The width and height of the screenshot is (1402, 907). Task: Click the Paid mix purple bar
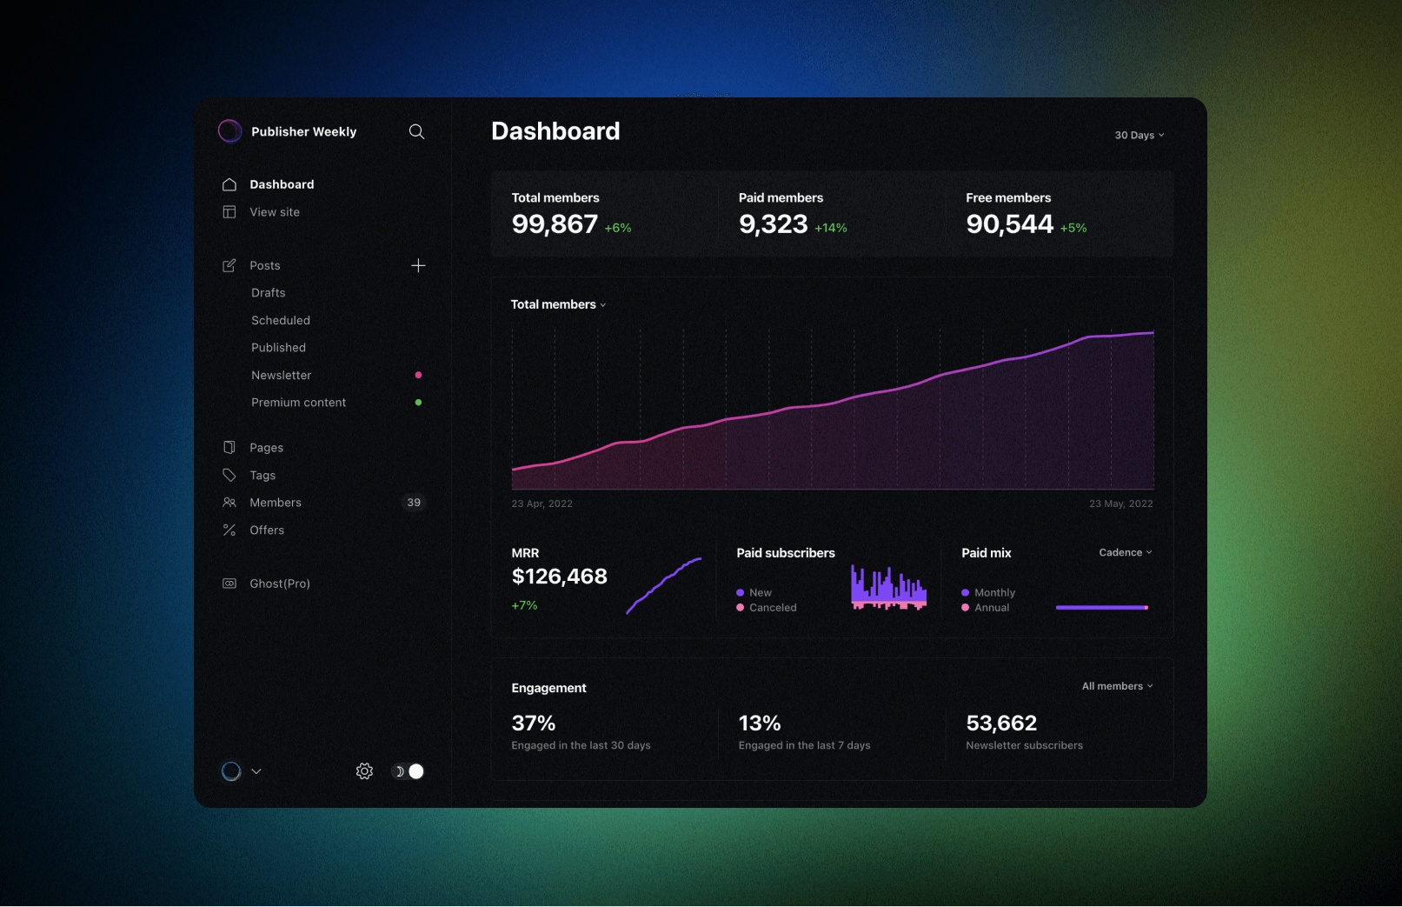(1102, 608)
